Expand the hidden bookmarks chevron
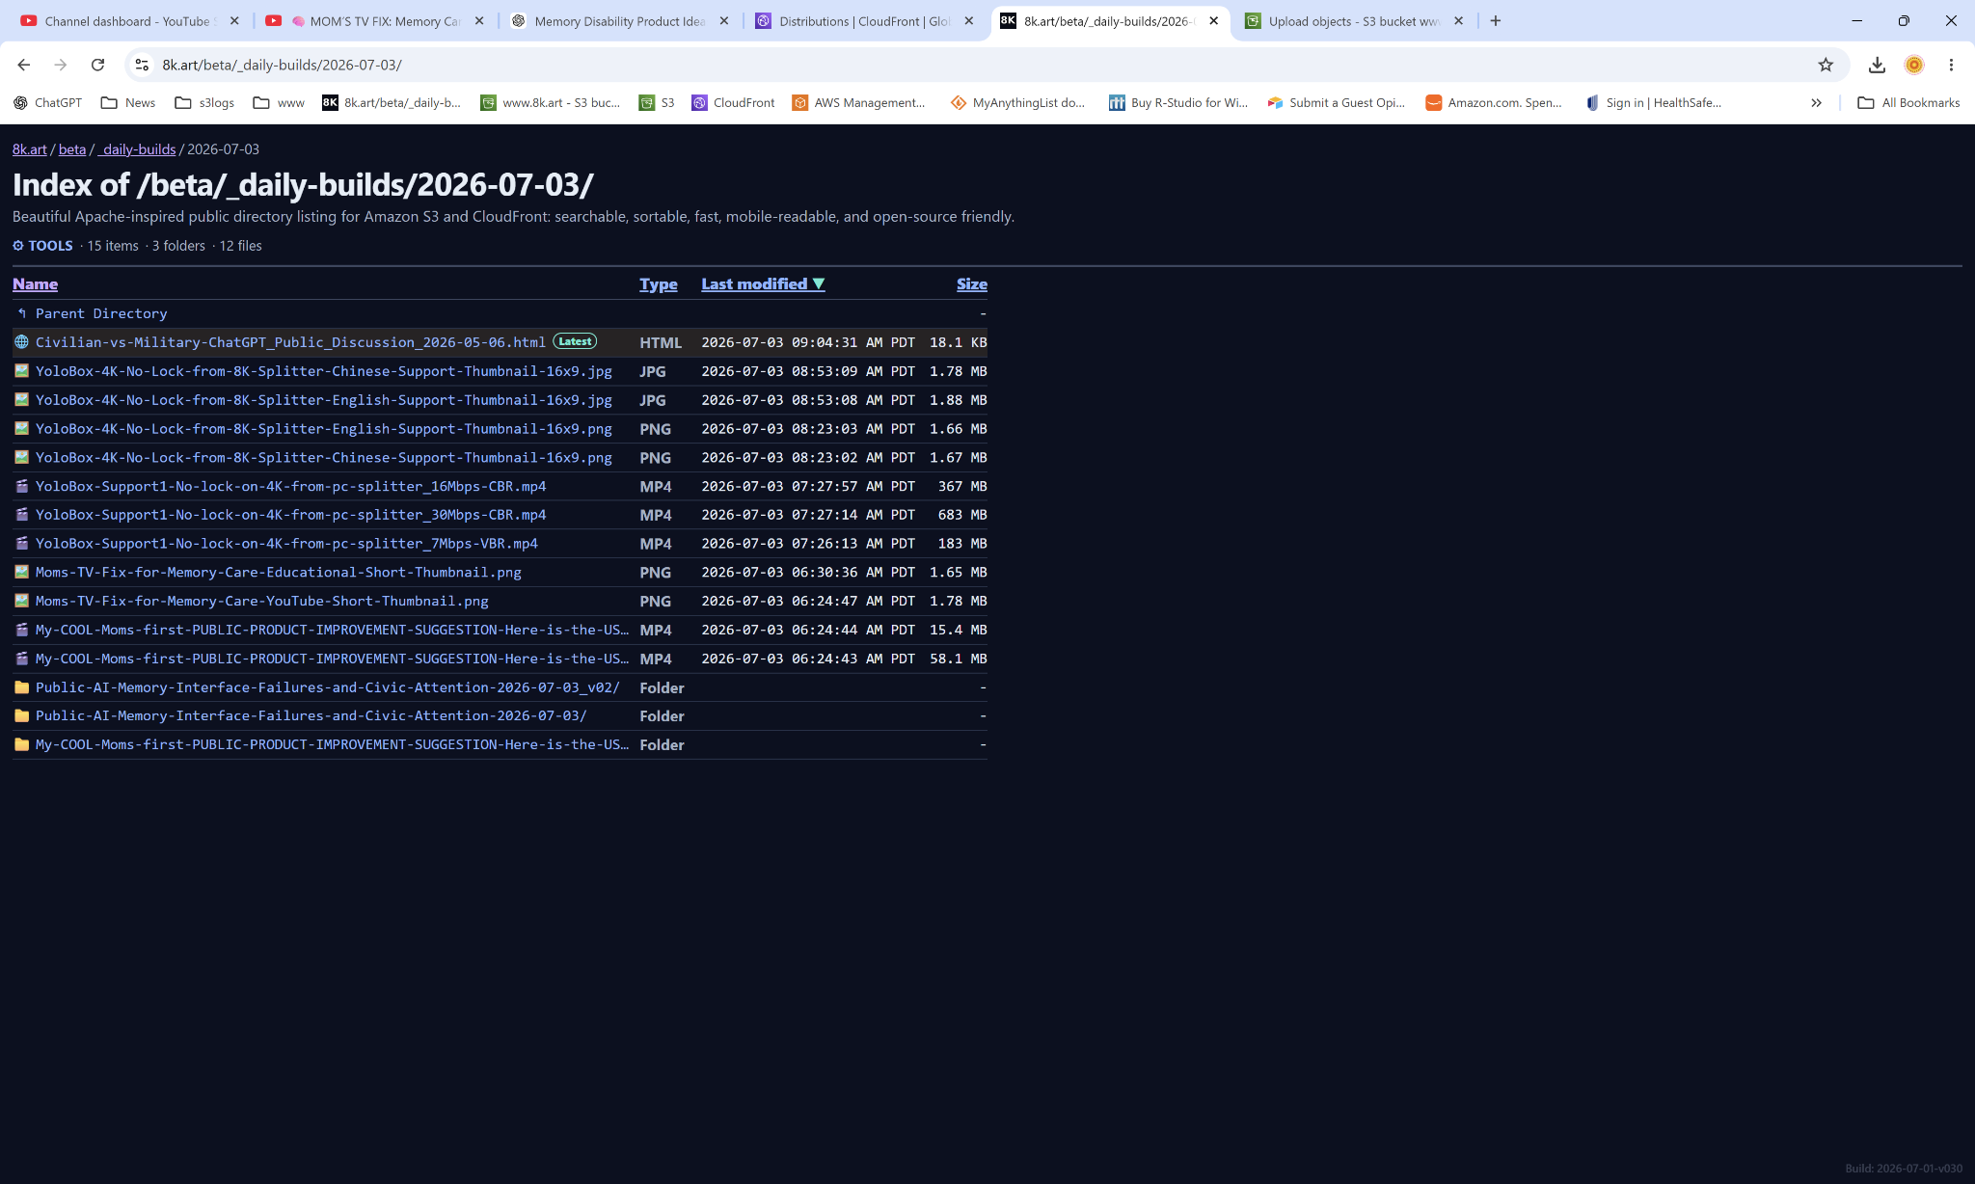The image size is (1975, 1184). tap(1816, 103)
